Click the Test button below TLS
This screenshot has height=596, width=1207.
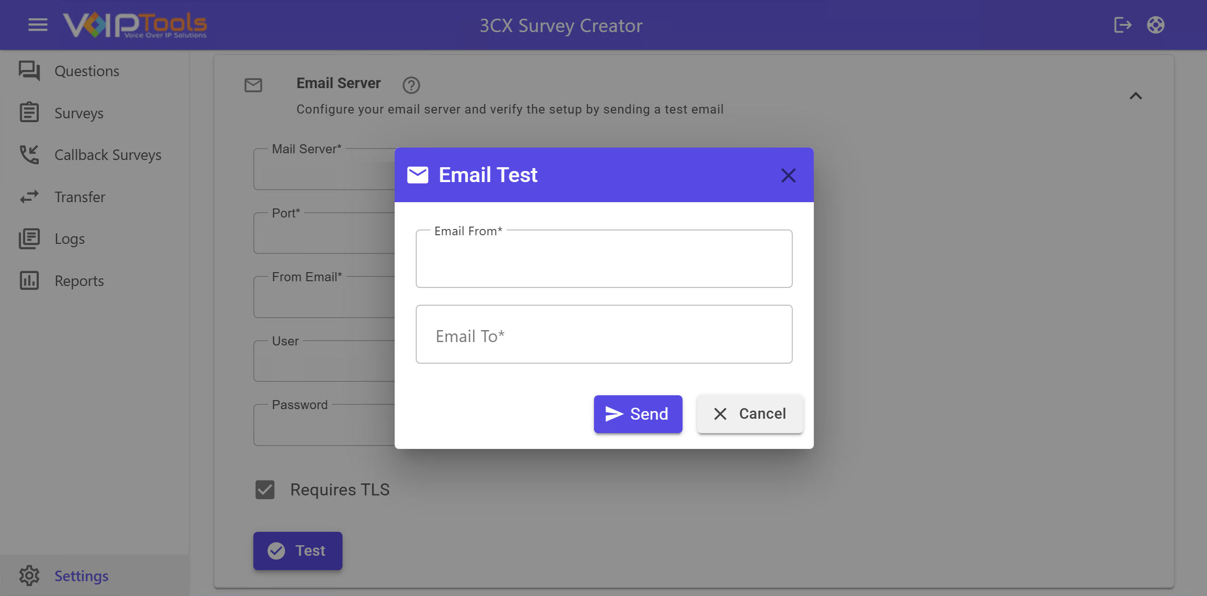click(x=298, y=550)
